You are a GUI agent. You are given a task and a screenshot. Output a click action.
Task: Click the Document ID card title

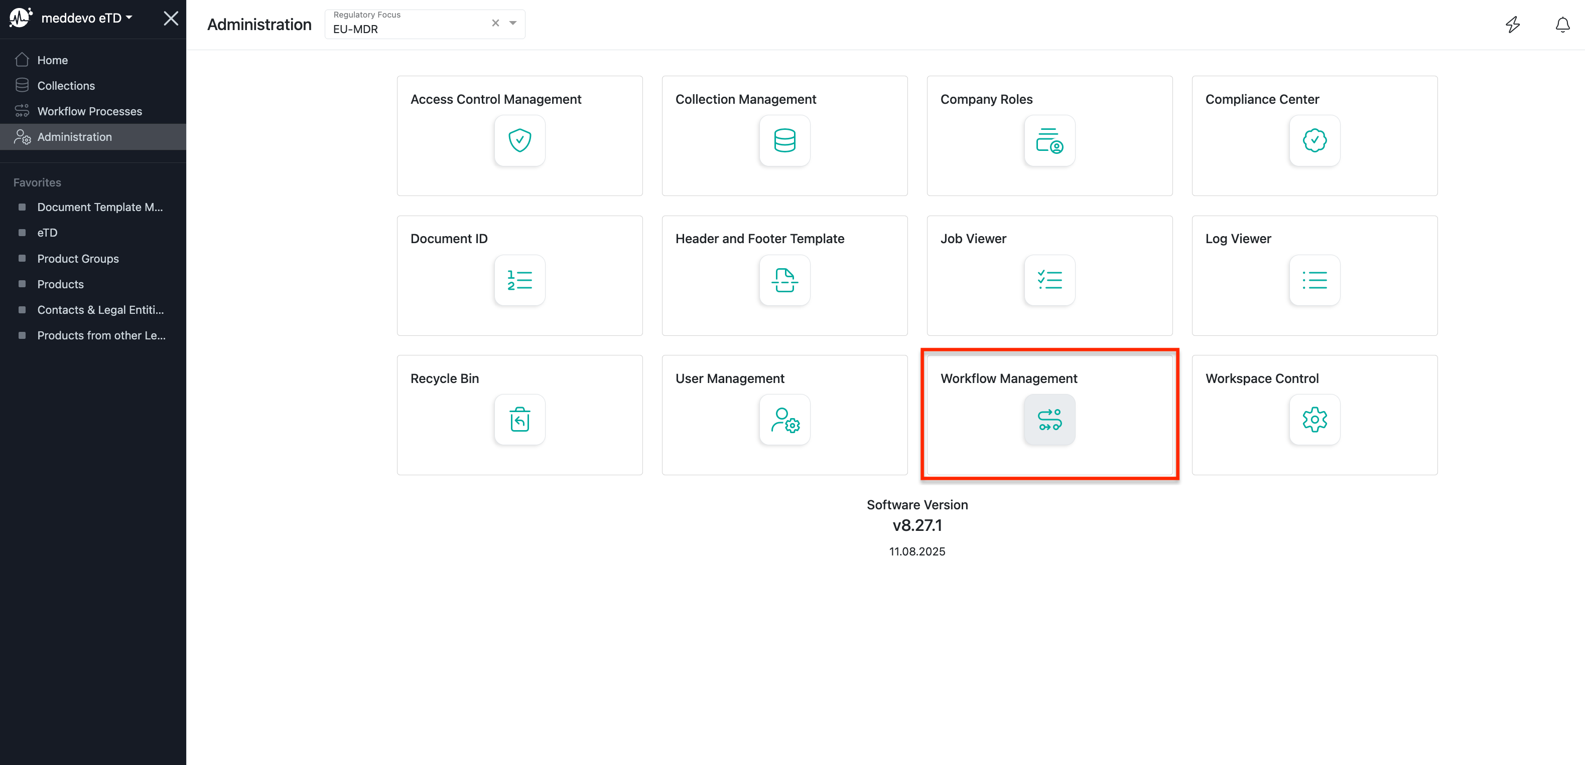click(x=449, y=239)
